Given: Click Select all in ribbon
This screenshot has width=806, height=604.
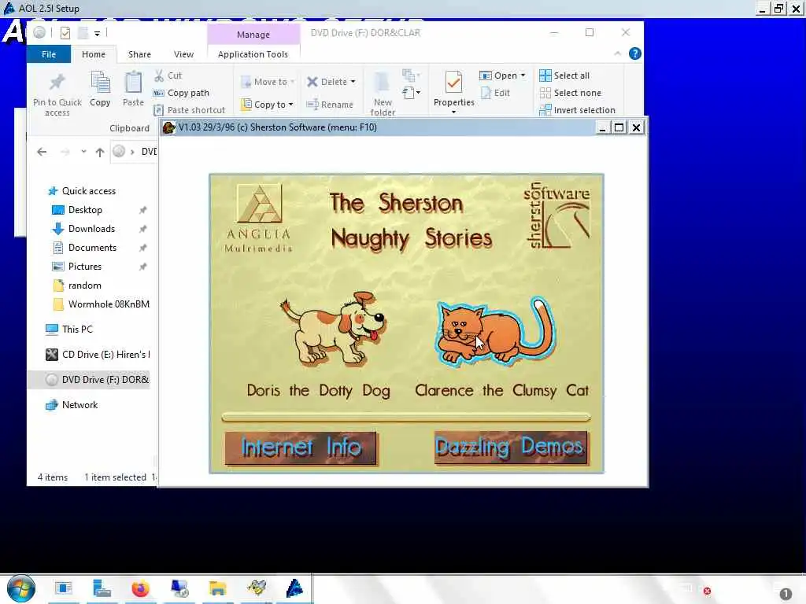Looking at the screenshot, I should click(564, 75).
